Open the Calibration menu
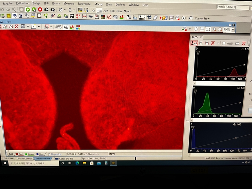Screen dimensions: 252x189 [x=22, y=3]
